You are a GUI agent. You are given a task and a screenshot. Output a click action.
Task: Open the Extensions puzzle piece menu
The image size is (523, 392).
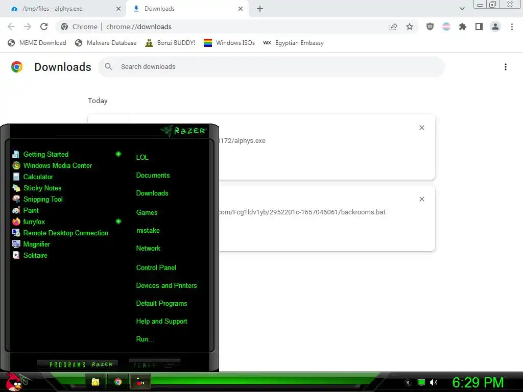click(463, 27)
